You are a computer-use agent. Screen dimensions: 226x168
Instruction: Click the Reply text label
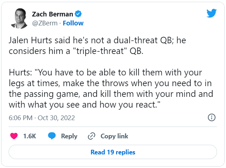coord(69,136)
